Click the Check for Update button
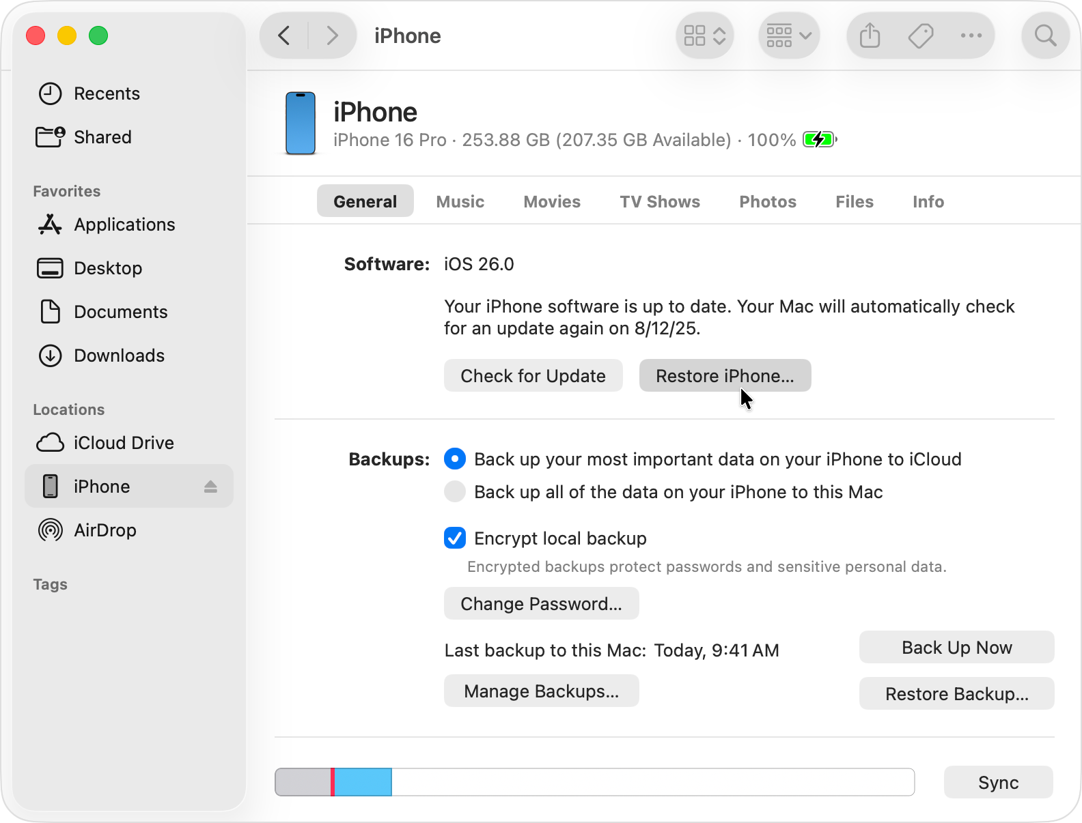 (533, 376)
